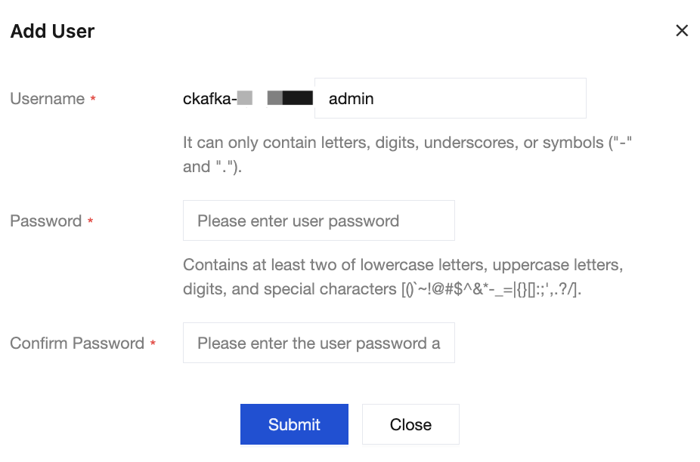The width and height of the screenshot is (700, 462).
Task: Click the 'and ".")' line of username hint
Action: click(212, 167)
